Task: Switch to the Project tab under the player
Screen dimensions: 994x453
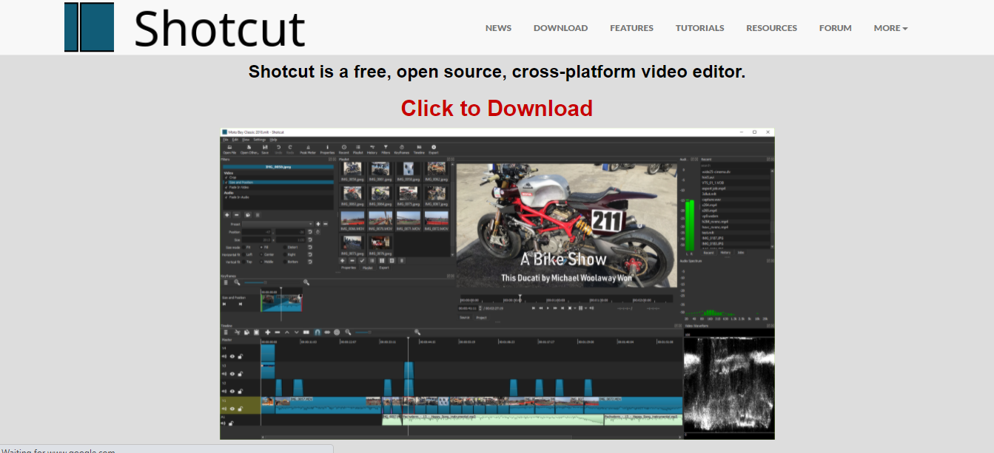Action: point(481,318)
